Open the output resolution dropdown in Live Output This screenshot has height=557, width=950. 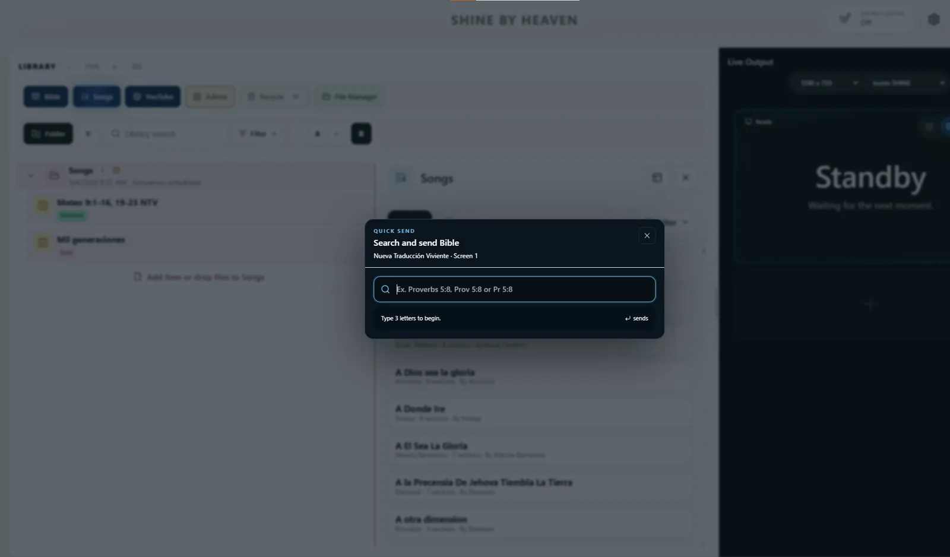(x=828, y=83)
